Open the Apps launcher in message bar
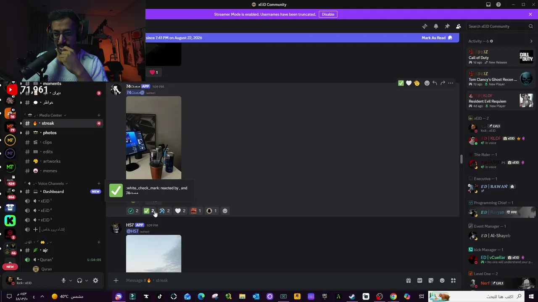 [x=454, y=281]
